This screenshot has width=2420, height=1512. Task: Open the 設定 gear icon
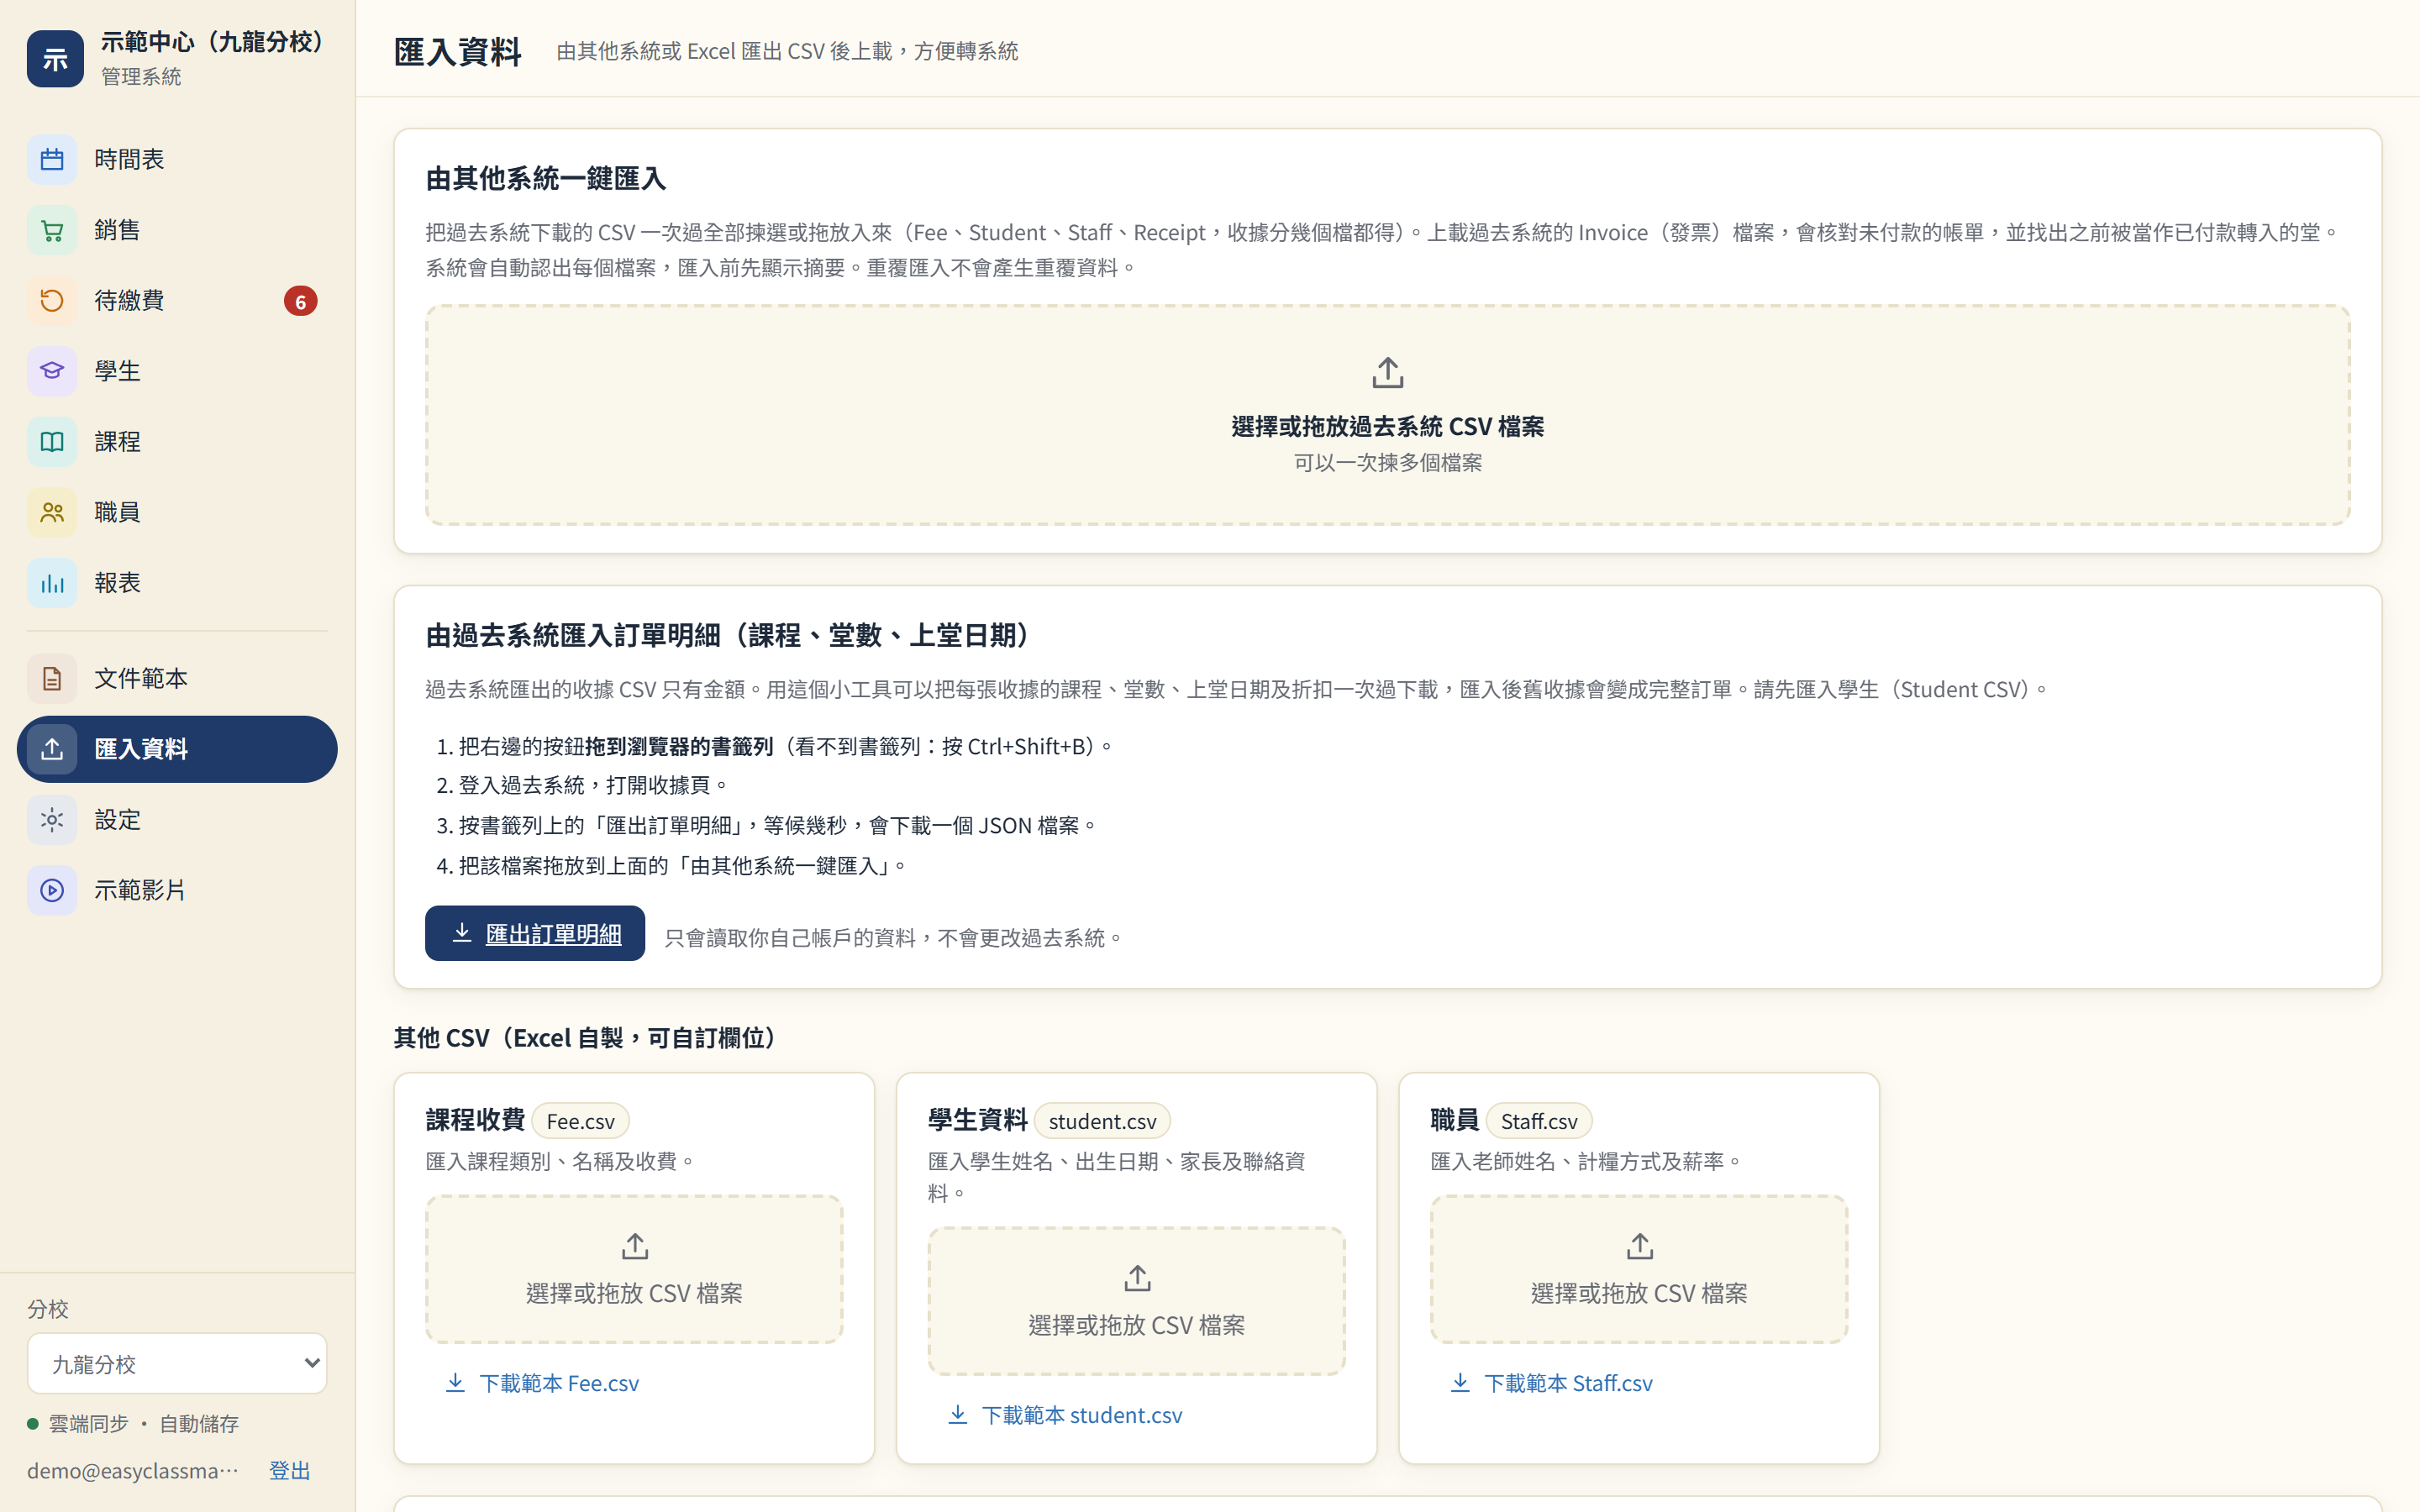(x=52, y=820)
